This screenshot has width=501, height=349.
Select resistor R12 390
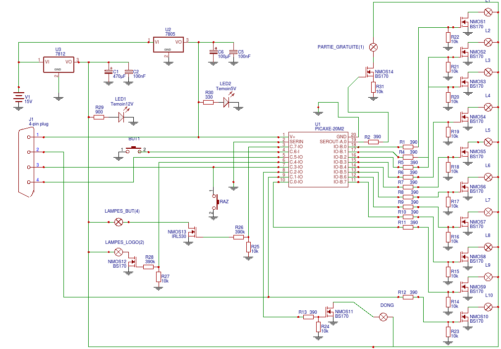[408, 297]
